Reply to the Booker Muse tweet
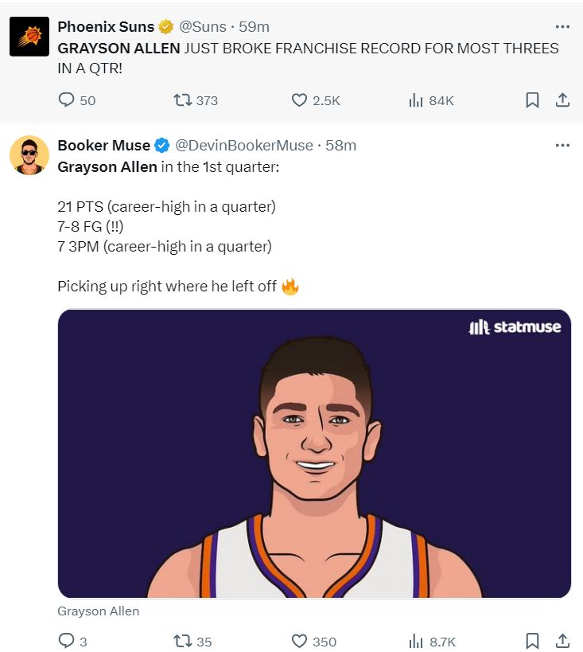The height and width of the screenshot is (652, 583). point(67,641)
